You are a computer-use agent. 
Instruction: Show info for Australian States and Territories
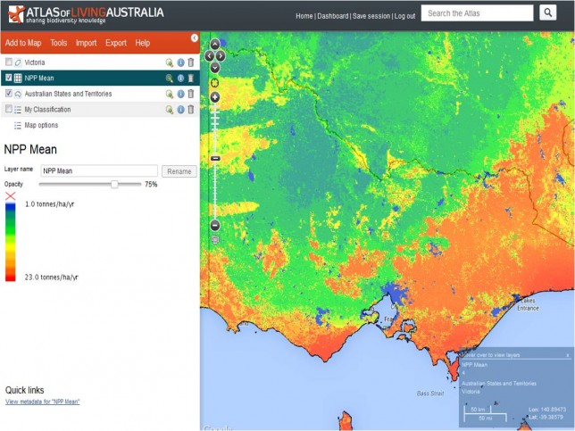click(x=179, y=94)
